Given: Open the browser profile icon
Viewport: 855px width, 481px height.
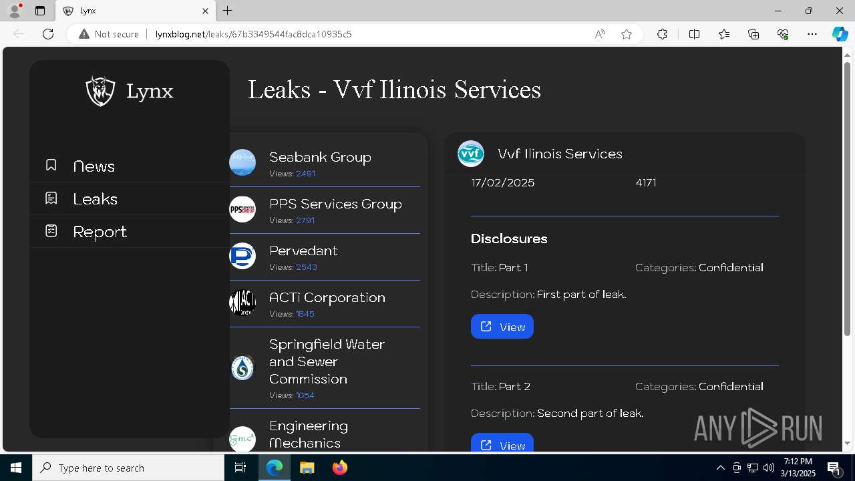Looking at the screenshot, I should 15,11.
